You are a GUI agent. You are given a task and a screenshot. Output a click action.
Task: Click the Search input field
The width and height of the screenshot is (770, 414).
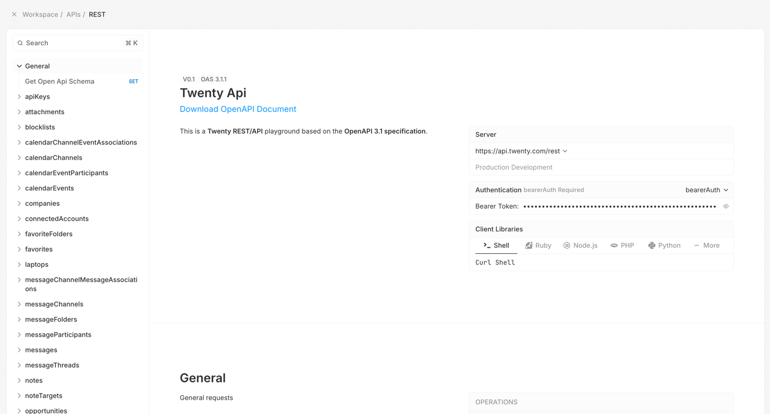point(77,43)
